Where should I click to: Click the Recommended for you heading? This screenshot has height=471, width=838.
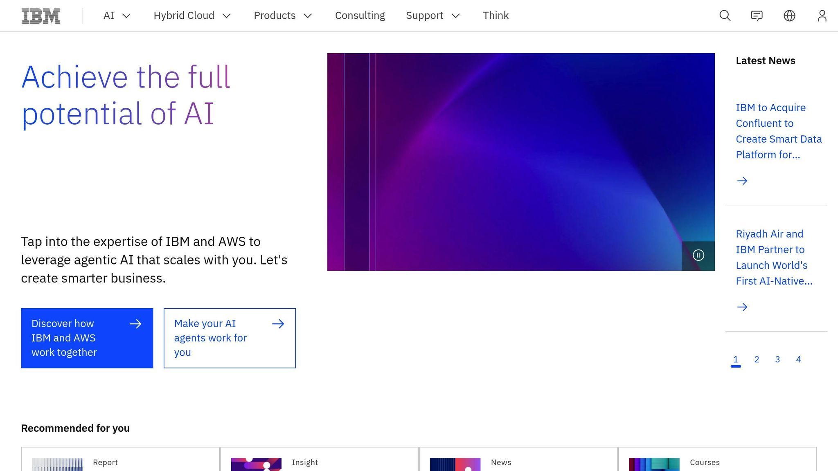75,428
